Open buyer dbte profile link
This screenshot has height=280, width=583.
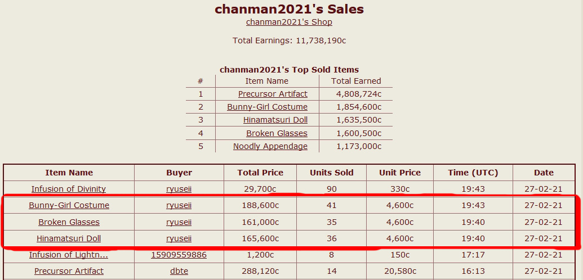[179, 271]
